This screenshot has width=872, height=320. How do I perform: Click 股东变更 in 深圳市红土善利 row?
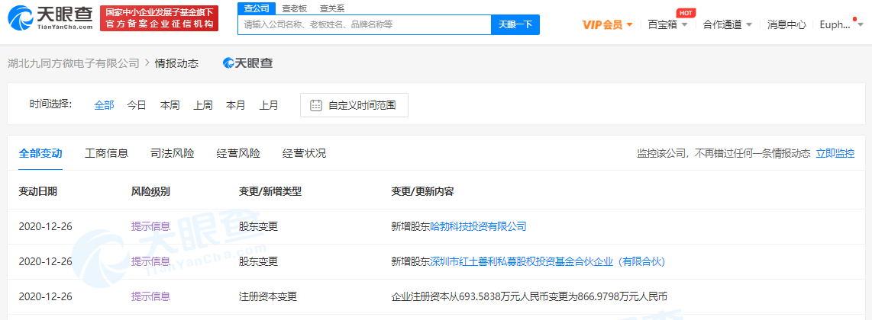[x=259, y=261]
